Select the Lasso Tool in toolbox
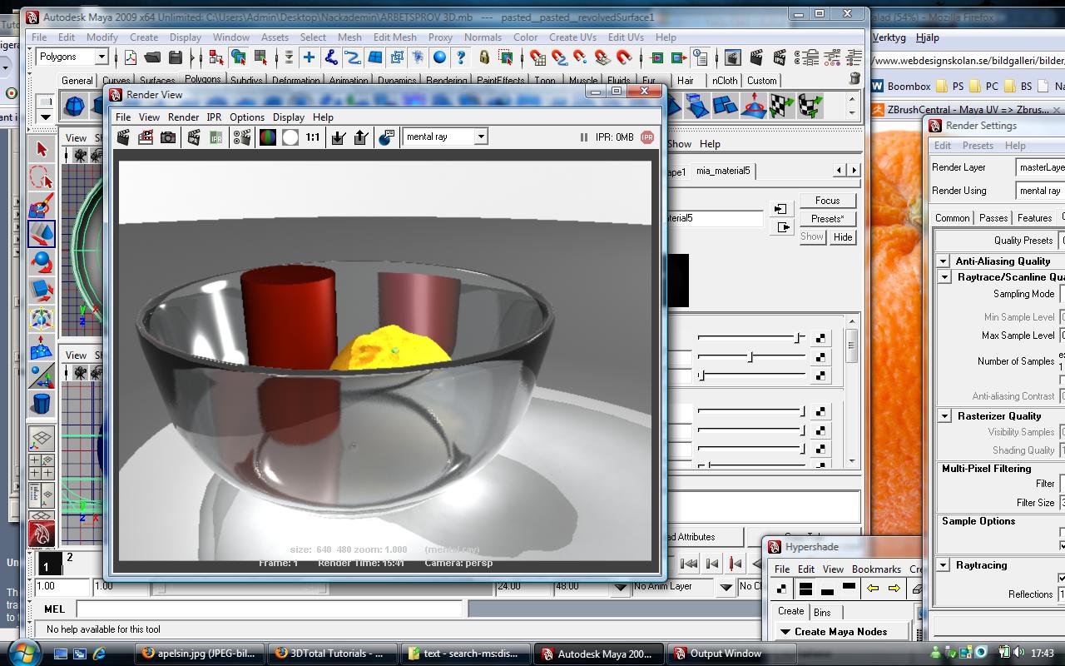 point(42,178)
